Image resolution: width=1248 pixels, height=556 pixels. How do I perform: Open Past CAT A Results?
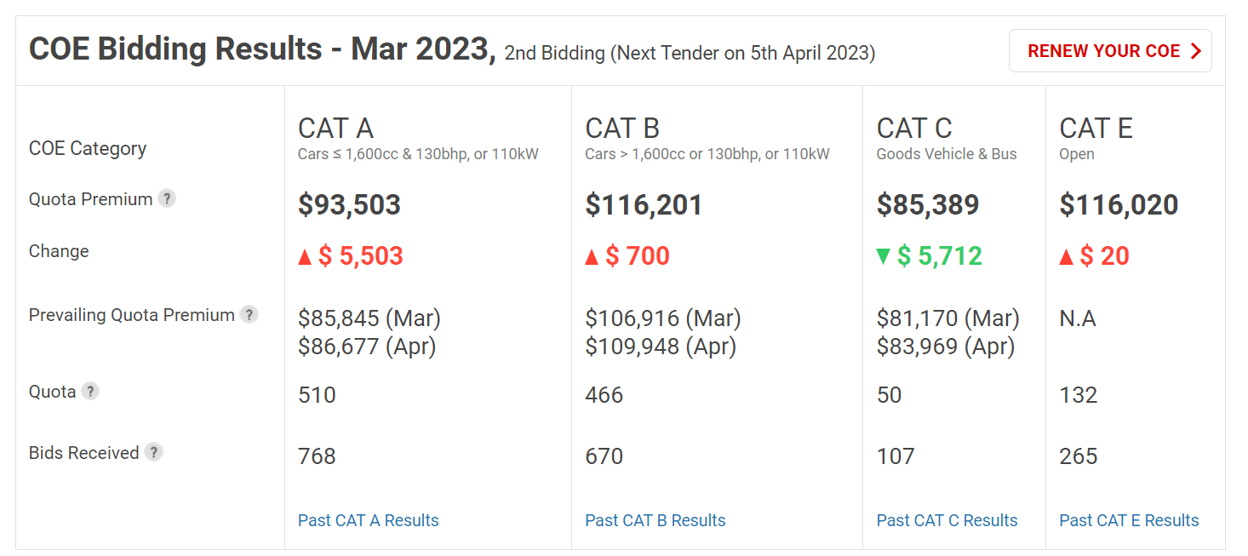[368, 519]
